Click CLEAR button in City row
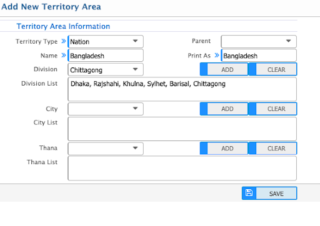320x226 pixels. click(273, 109)
